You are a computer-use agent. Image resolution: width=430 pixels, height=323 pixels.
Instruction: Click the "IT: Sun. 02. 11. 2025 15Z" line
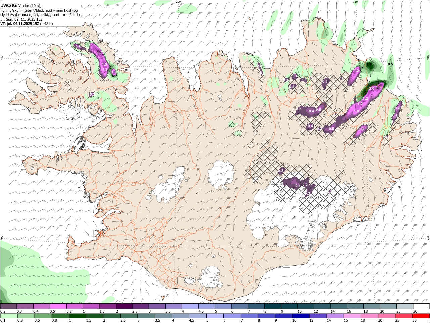[x=21, y=19]
